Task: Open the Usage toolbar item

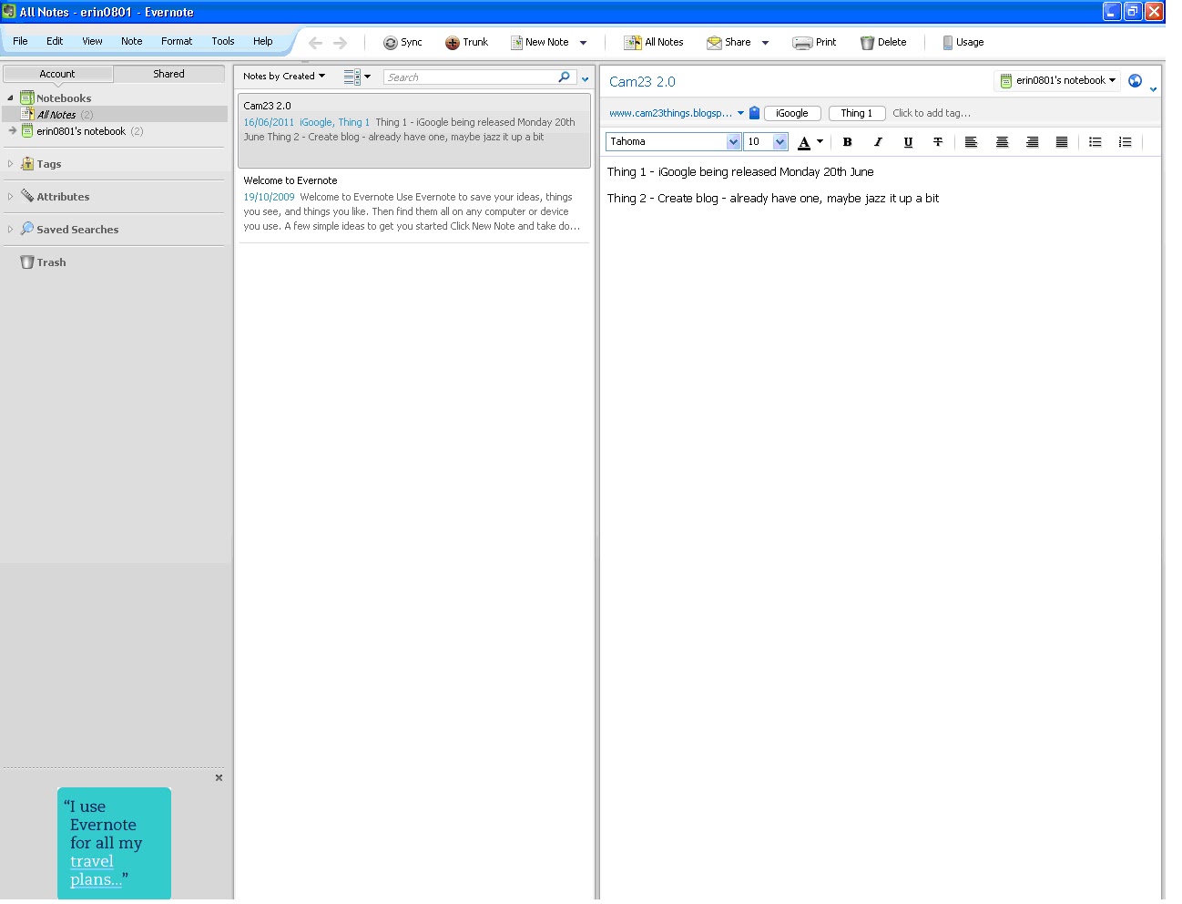Action: click(963, 43)
